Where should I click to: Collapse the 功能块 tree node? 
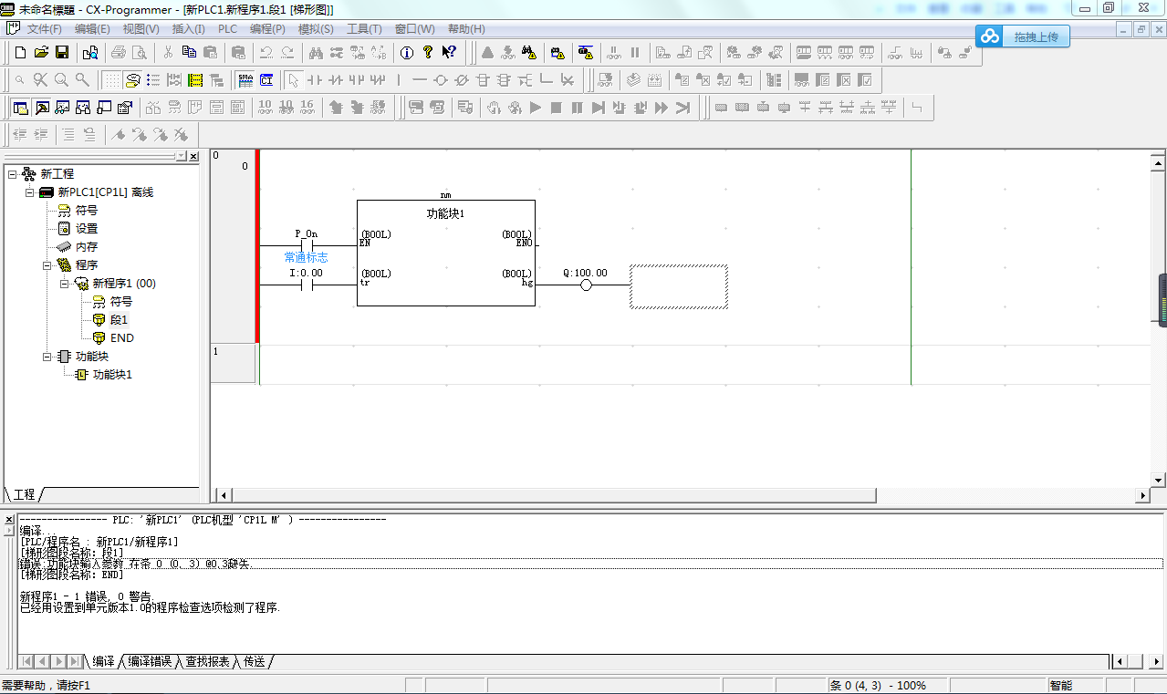[47, 357]
